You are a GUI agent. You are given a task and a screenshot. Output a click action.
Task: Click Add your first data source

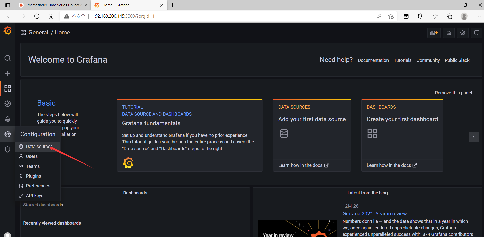312,119
